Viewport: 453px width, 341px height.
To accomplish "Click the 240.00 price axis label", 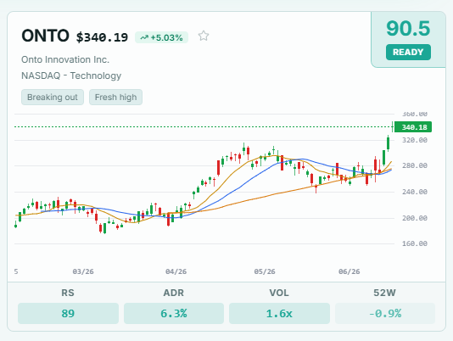I will (x=415, y=192).
